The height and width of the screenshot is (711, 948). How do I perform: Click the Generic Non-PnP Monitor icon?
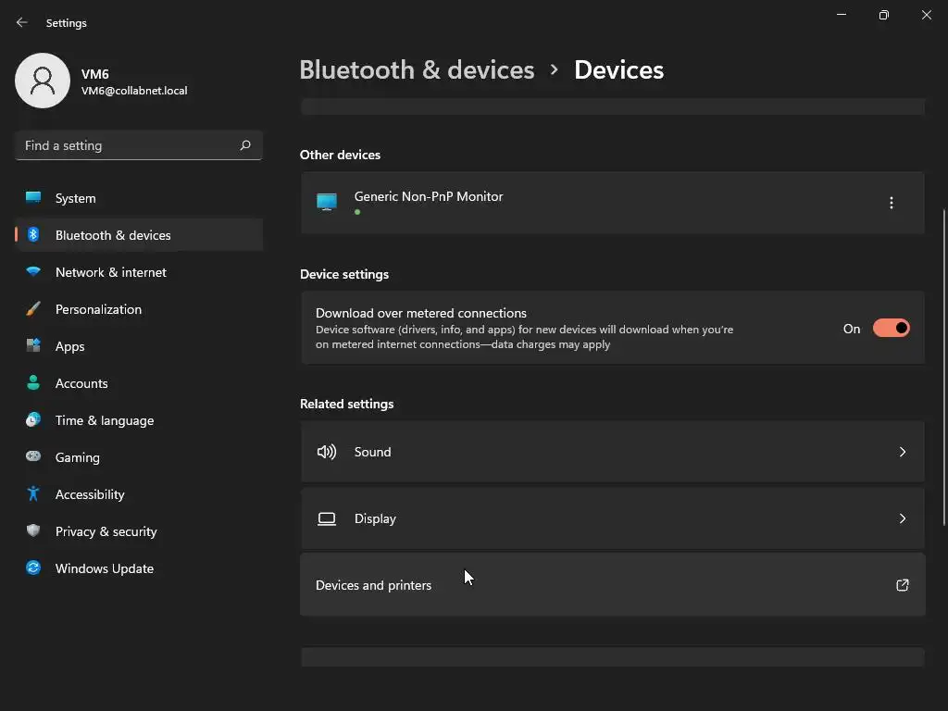click(327, 202)
